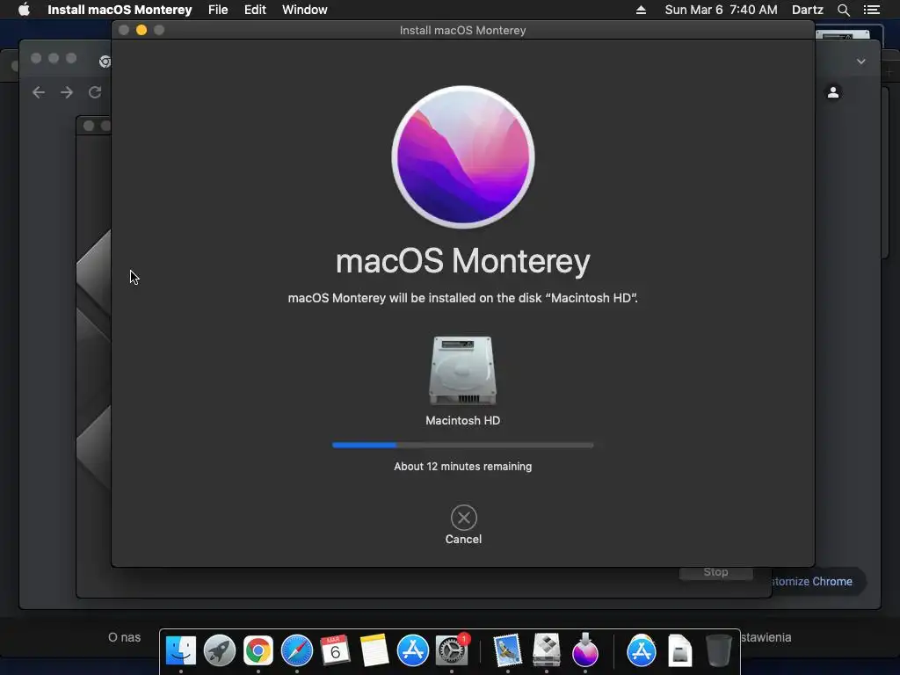Open the Apple menu
The image size is (900, 675).
coord(24,10)
